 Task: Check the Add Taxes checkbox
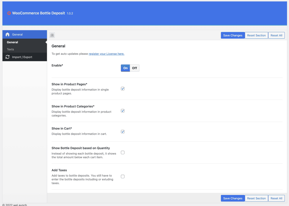tap(122, 176)
